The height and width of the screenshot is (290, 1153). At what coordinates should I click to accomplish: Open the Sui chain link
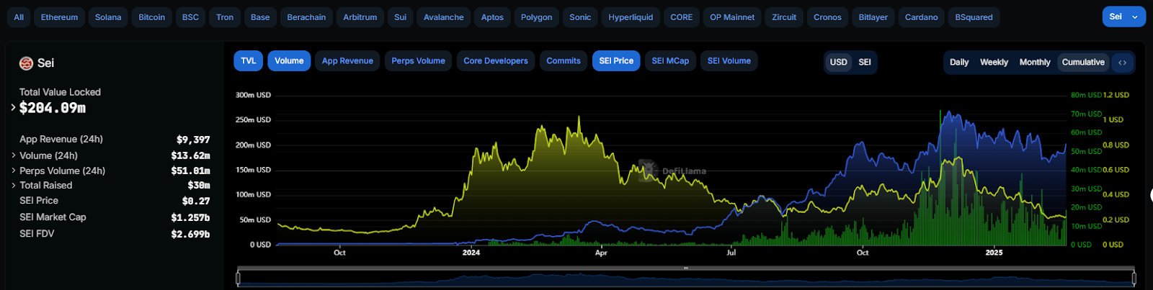click(x=400, y=17)
